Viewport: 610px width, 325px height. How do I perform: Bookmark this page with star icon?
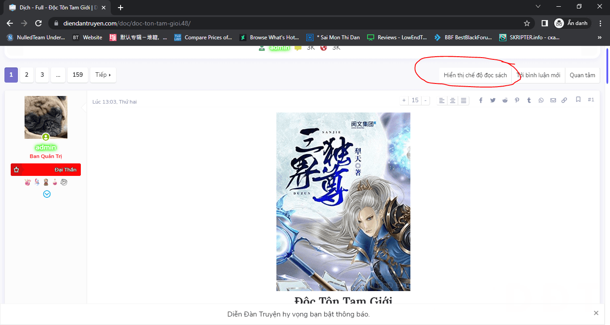pos(527,23)
